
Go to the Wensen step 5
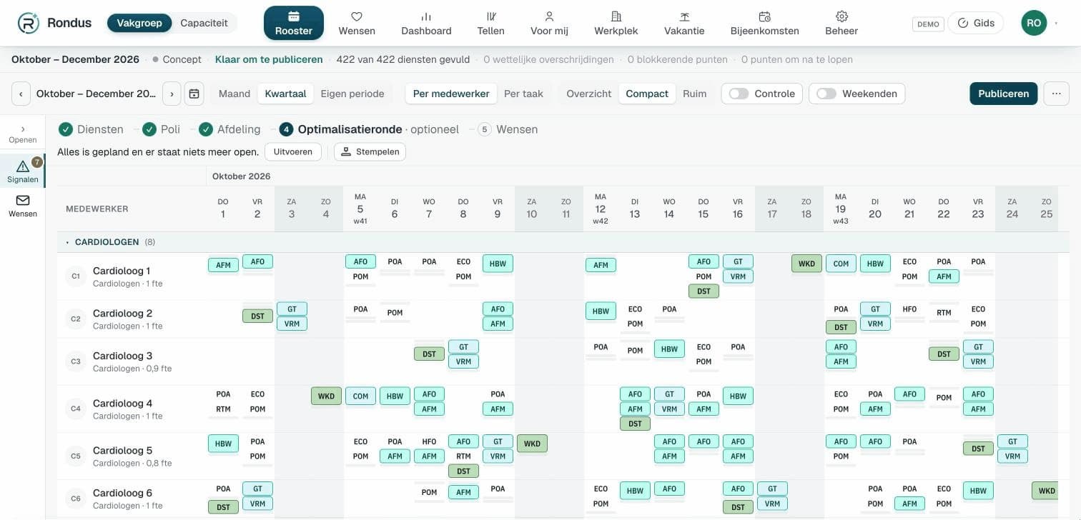coord(508,129)
